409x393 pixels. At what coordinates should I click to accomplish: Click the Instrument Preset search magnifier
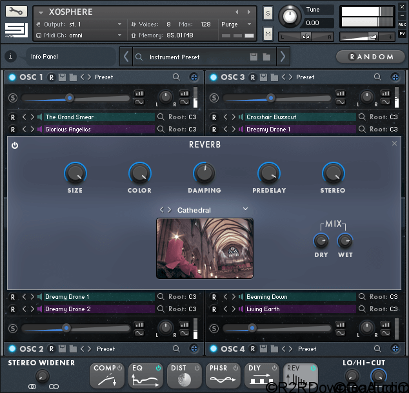click(x=139, y=57)
